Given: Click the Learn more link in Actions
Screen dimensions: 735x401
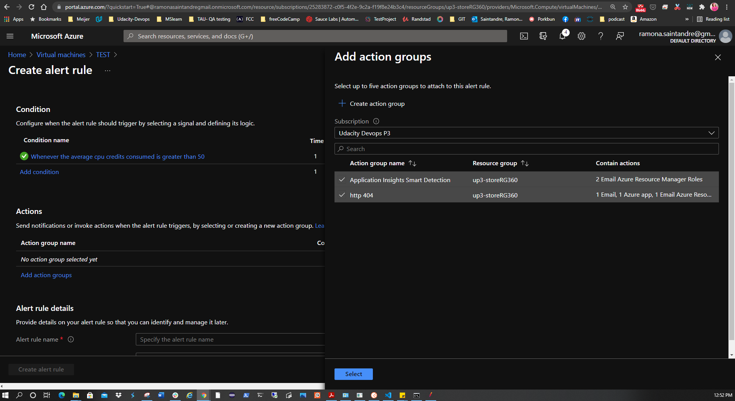Looking at the screenshot, I should (x=320, y=225).
